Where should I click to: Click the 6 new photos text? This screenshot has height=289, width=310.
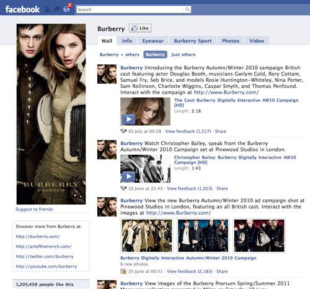pos(134,264)
